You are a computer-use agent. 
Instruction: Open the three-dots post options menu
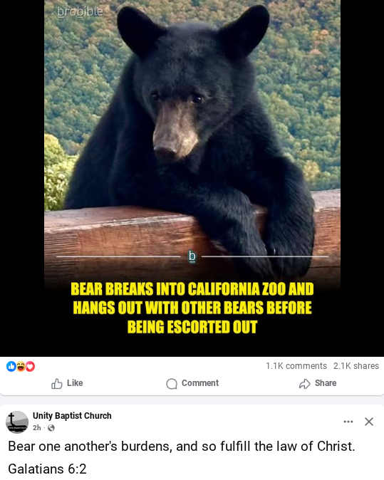pyautogui.click(x=348, y=422)
